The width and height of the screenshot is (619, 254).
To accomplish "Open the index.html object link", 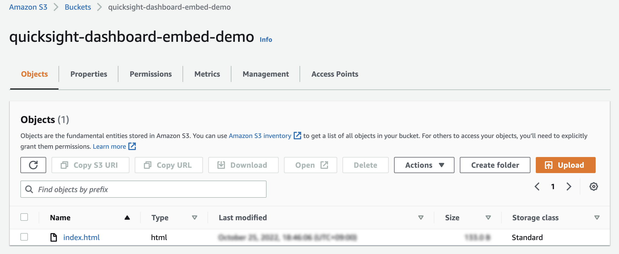I will (81, 237).
